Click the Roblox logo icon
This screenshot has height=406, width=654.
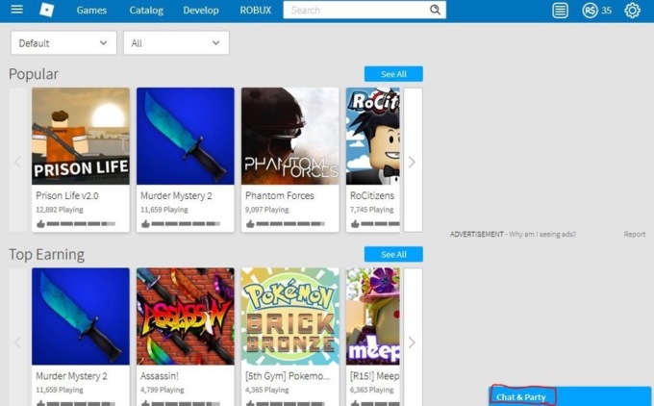(x=47, y=10)
